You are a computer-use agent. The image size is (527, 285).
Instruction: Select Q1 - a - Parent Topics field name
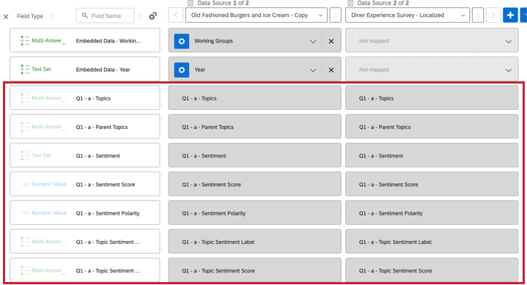tap(101, 127)
